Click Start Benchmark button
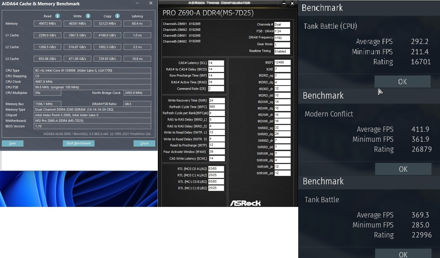This screenshot has width=440, height=258. [x=78, y=143]
